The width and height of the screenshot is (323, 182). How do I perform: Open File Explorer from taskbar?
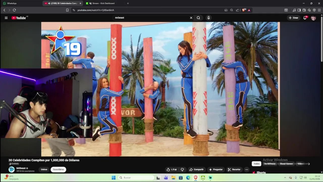point(173,178)
